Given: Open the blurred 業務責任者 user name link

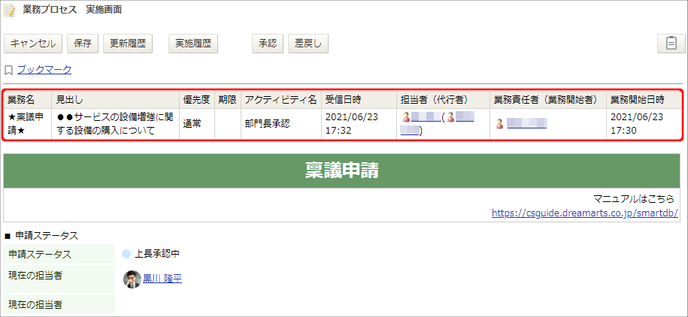Looking at the screenshot, I should [526, 124].
